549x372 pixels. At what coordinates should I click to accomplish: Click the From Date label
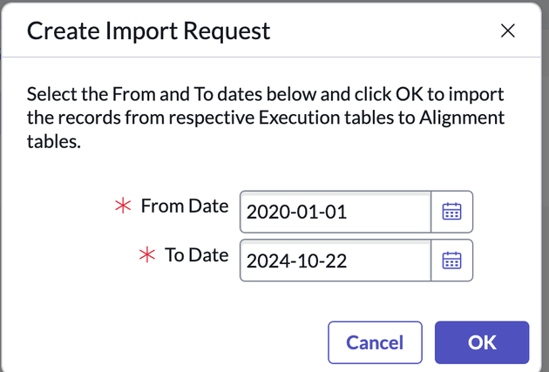click(x=185, y=206)
